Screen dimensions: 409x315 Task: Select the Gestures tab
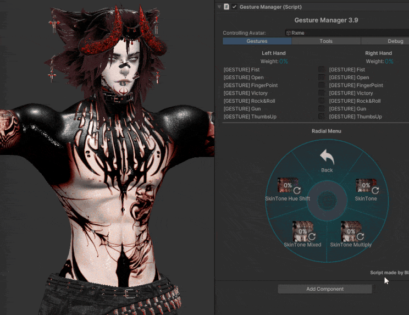[257, 41]
